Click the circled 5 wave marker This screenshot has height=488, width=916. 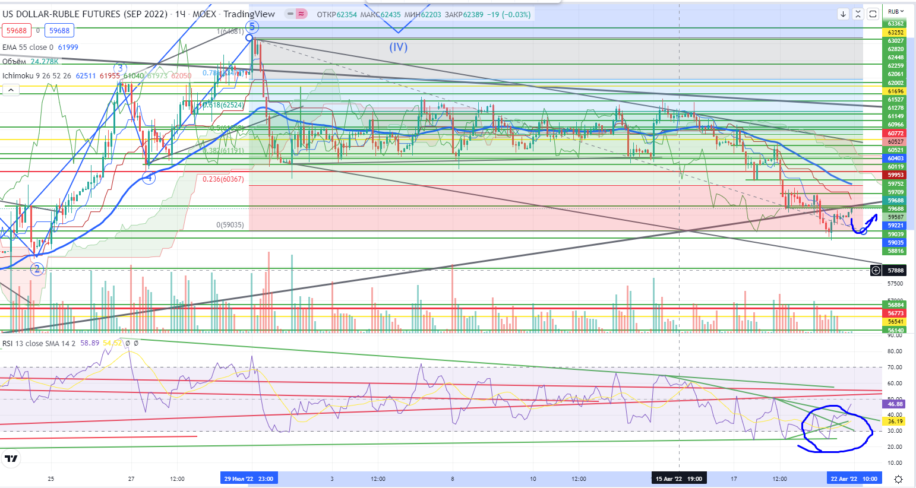pyautogui.click(x=252, y=27)
